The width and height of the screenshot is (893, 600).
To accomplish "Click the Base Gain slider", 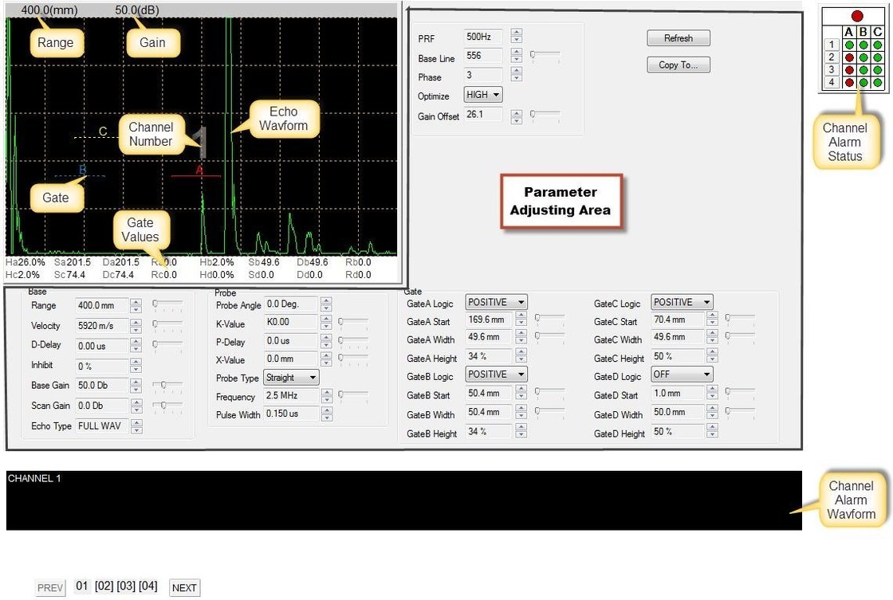I will [x=167, y=385].
